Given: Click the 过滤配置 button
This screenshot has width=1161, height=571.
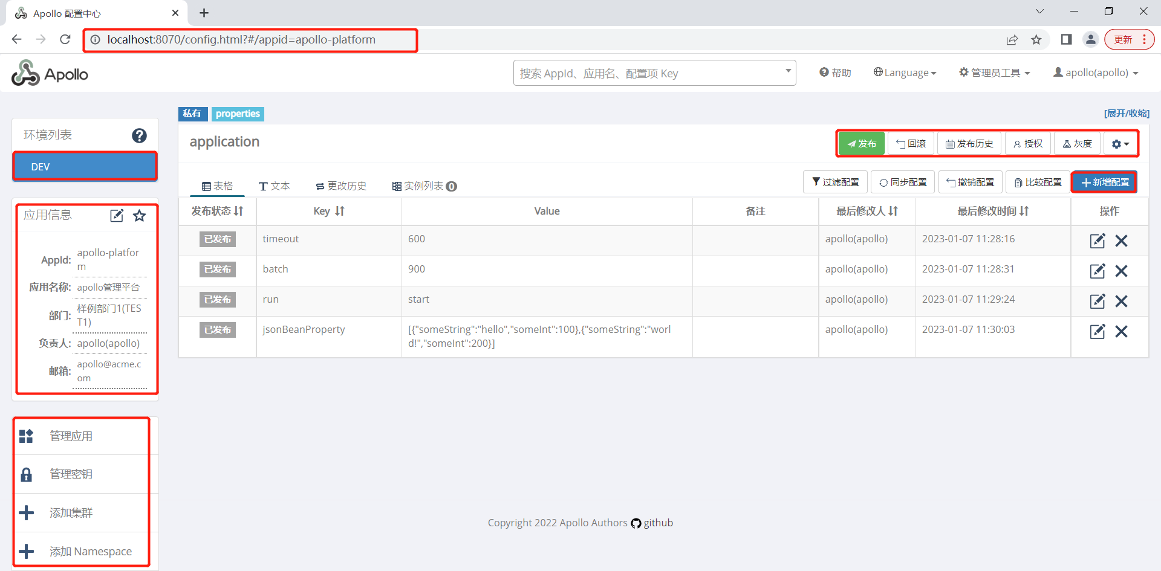Looking at the screenshot, I should (x=835, y=182).
